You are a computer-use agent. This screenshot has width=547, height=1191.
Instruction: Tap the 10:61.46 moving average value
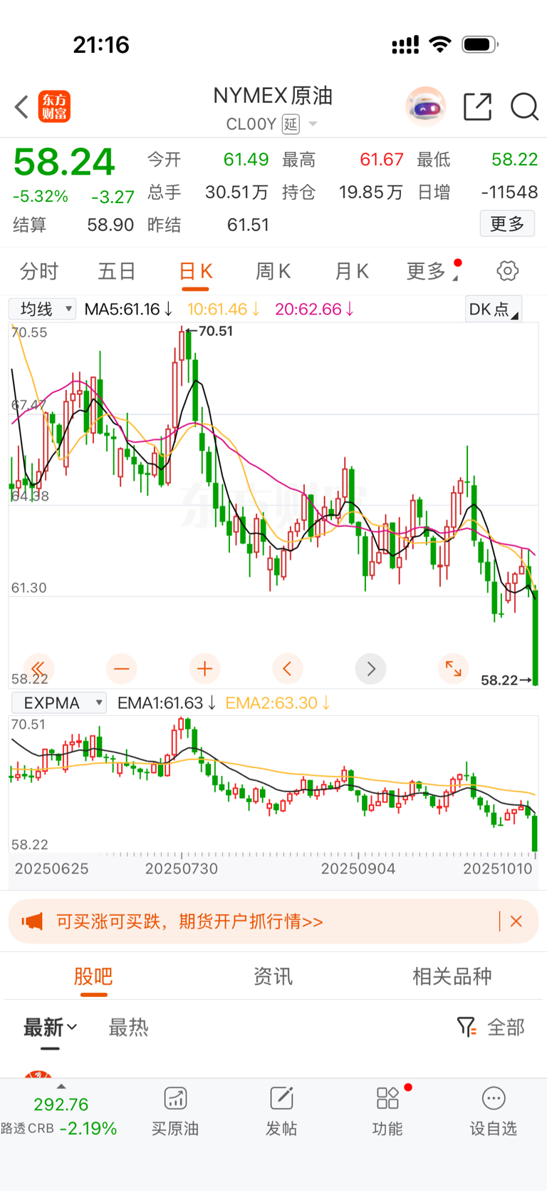pos(223,309)
